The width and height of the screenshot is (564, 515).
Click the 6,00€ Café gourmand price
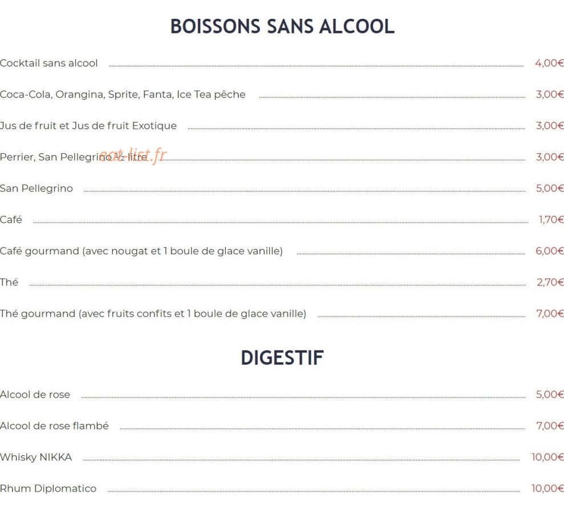tap(550, 251)
